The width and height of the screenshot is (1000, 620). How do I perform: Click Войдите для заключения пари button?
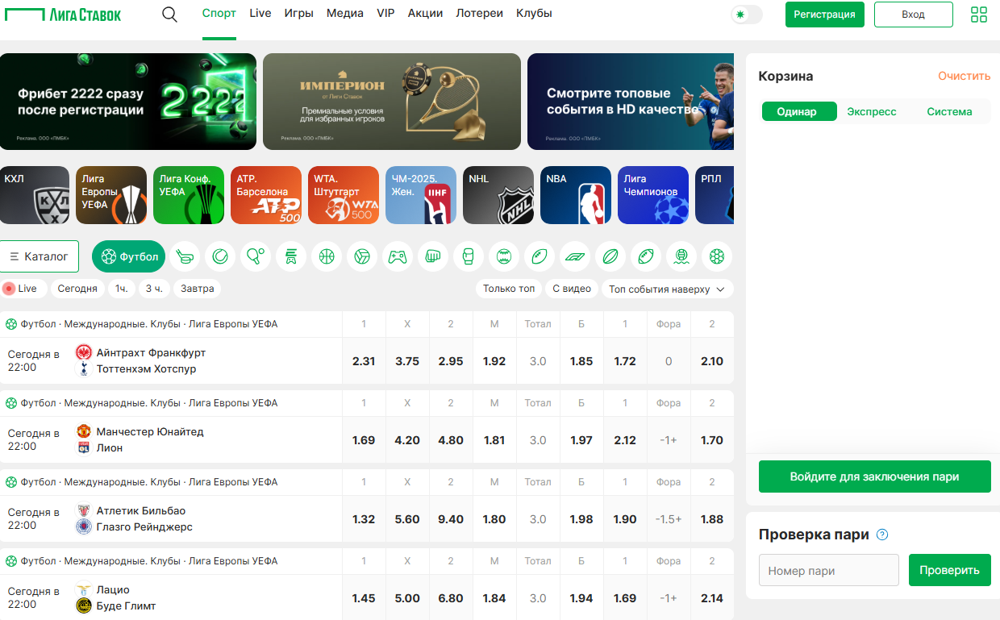click(875, 476)
